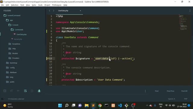This screenshot has height=109, width=193.
Task: Collapse the Console folder
Action: [13, 25]
